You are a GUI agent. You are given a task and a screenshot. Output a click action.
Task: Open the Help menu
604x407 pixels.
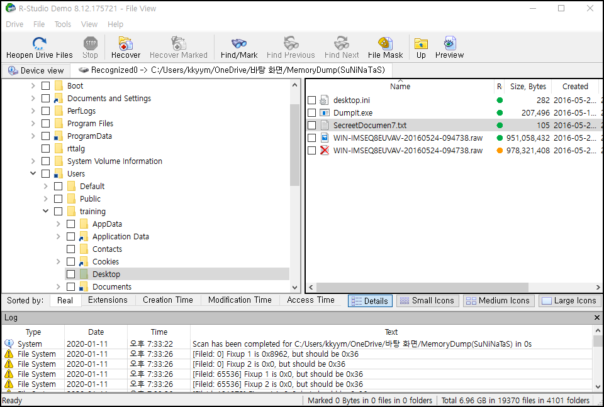pyautogui.click(x=115, y=24)
